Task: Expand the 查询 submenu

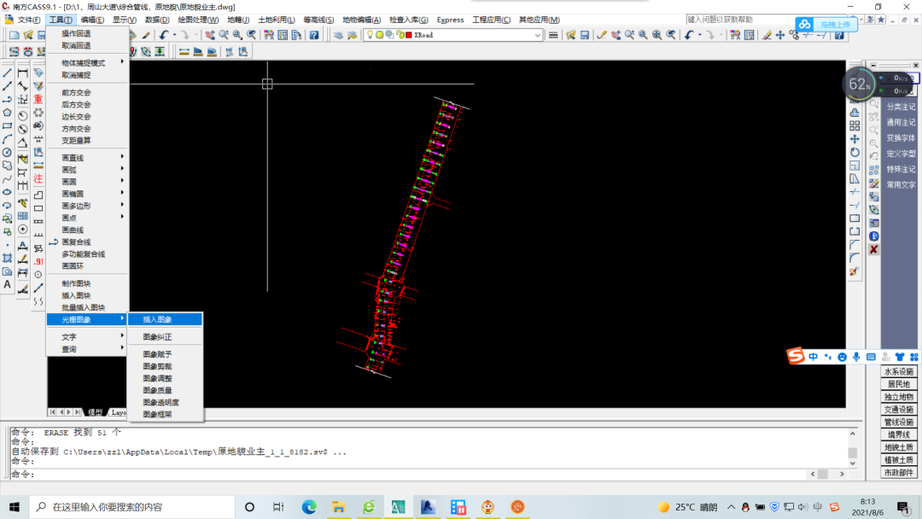Action: pyautogui.click(x=88, y=349)
